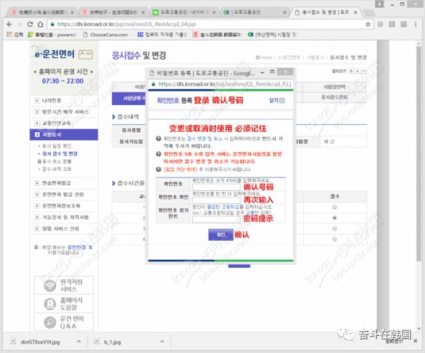Open options arrow for b_1.jpg download
Screen dimensions: 425x353
[x=162, y=342]
